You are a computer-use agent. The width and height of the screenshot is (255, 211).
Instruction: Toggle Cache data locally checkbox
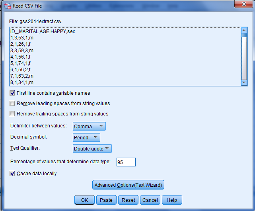(x=12, y=174)
